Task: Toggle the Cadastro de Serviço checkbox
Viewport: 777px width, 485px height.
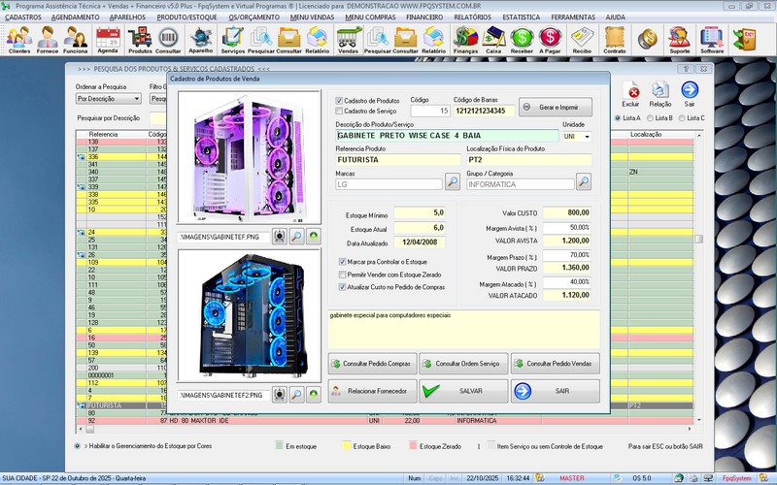Action: coord(339,111)
